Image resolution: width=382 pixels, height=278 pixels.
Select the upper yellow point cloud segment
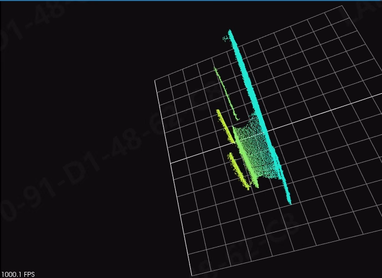pos(226,127)
